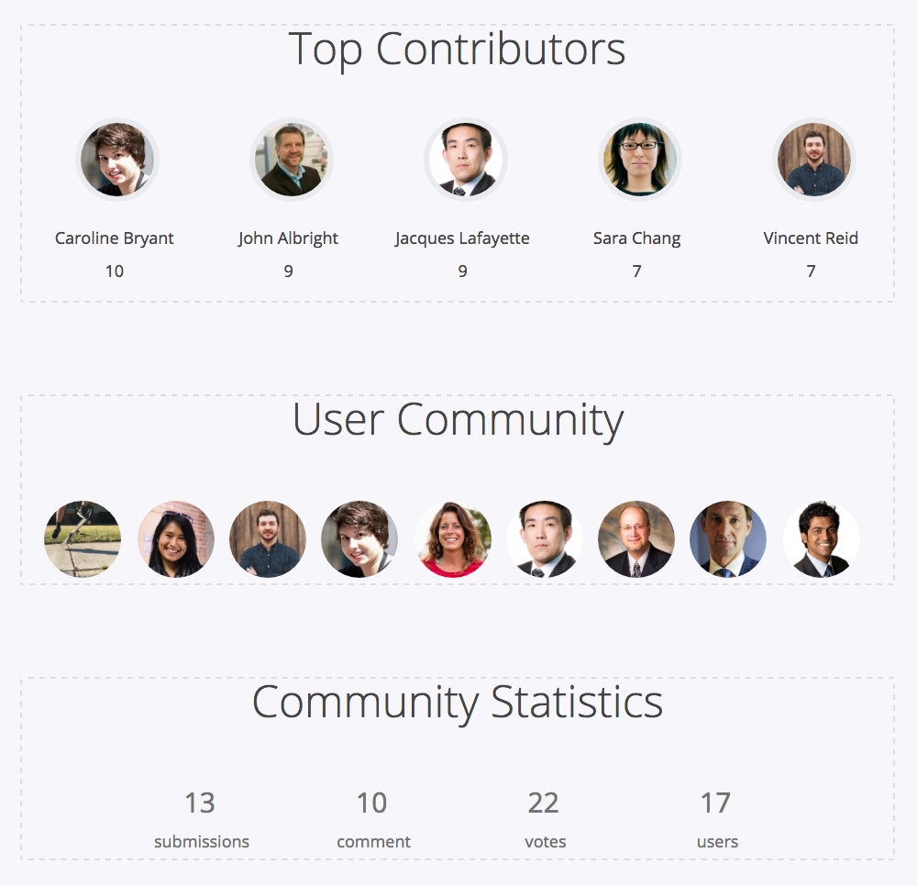
Task: Select Jacques Lafayette's contributor avatar
Action: [x=466, y=159]
